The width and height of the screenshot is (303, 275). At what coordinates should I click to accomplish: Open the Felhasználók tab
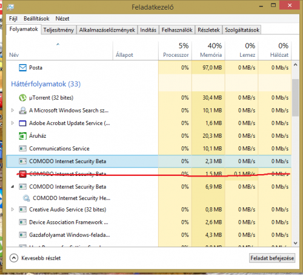coord(177,30)
